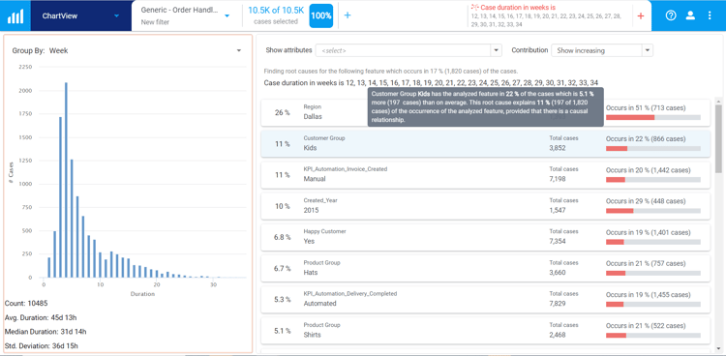Select the Happy Customer Yes row

point(485,237)
